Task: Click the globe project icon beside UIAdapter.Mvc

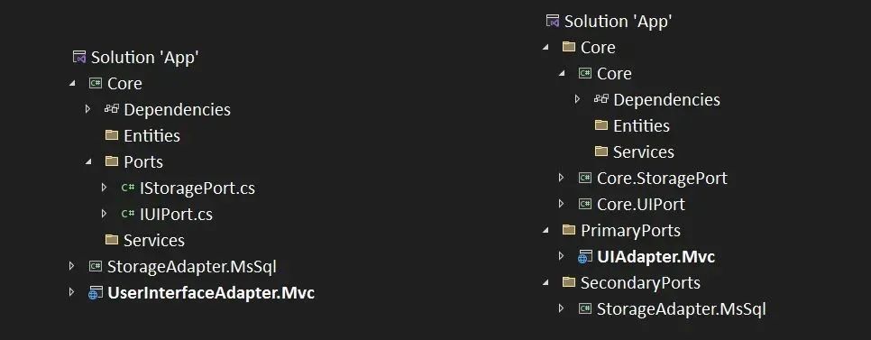Action: (585, 257)
